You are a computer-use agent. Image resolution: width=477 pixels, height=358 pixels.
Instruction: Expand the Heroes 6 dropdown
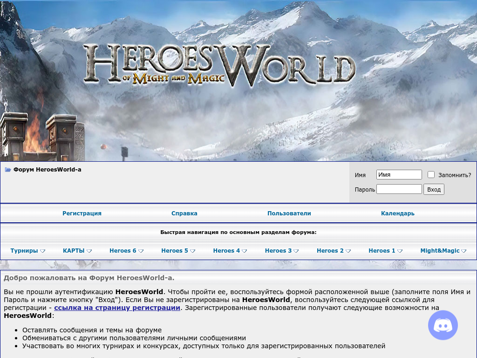tap(126, 251)
